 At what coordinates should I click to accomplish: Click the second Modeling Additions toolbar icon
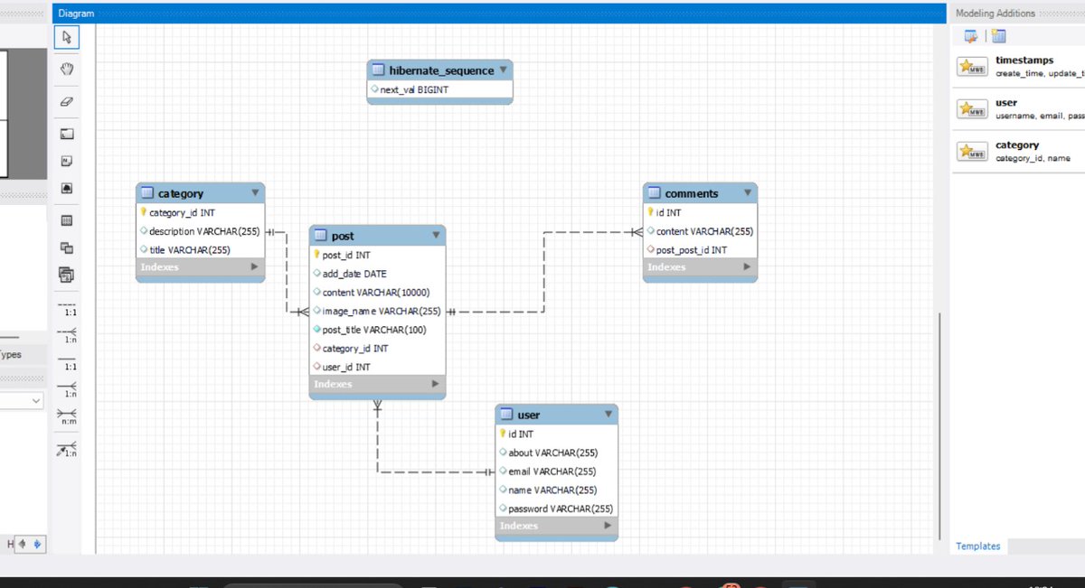pyautogui.click(x=998, y=36)
